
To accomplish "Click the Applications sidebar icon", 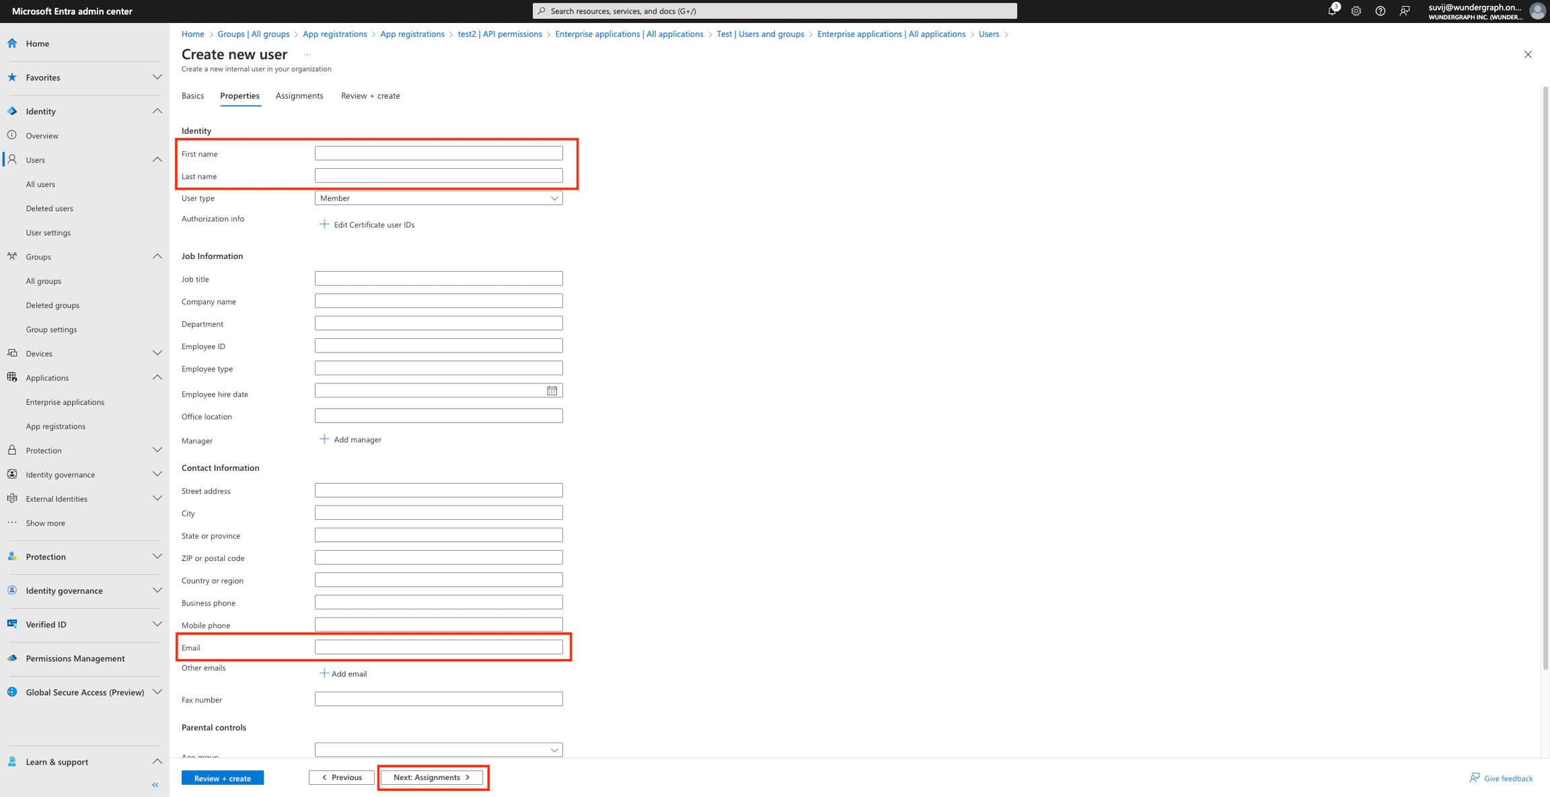I will coord(11,377).
